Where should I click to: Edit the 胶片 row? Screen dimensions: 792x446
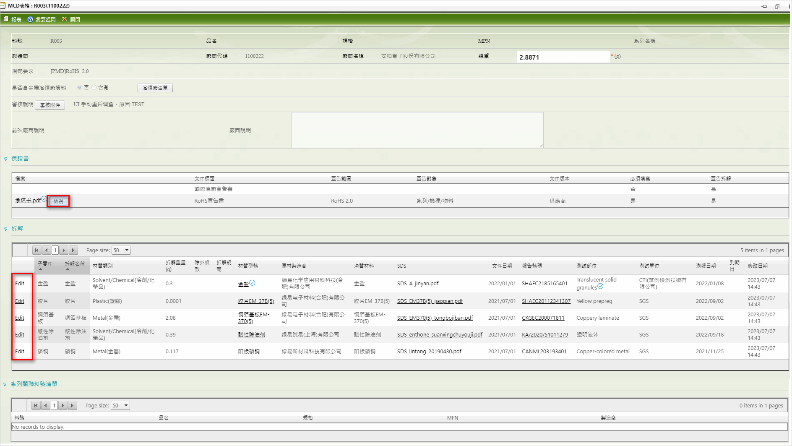tap(20, 301)
